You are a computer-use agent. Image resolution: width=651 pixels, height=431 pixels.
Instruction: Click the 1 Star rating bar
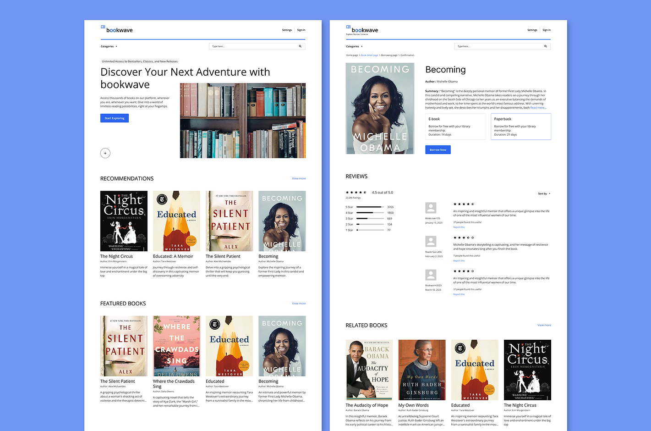click(370, 230)
